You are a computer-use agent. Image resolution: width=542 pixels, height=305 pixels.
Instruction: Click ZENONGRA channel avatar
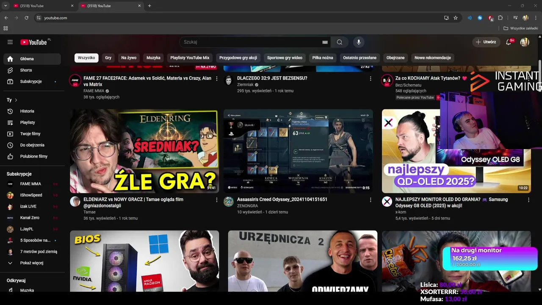tap(229, 202)
